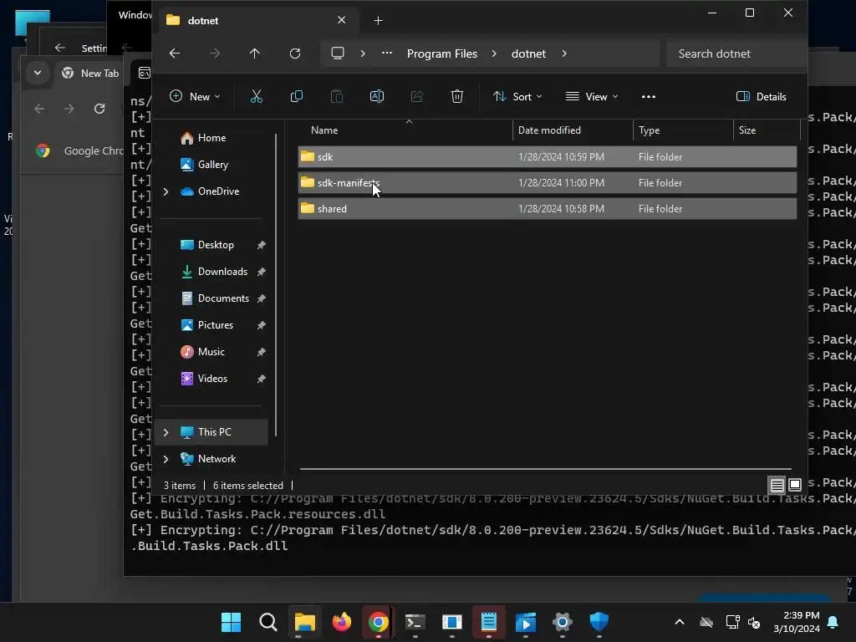Click the Delete trash icon
Image resolution: width=856 pixels, height=642 pixels.
point(457,97)
